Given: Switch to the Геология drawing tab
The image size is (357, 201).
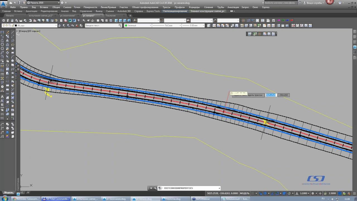Looking at the screenshot, I should (x=111, y=16).
